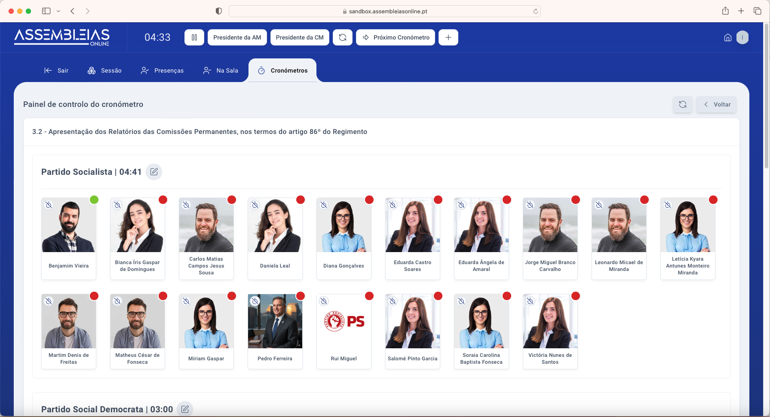Select Diana Gonçalves member photo
The image size is (770, 417).
[x=344, y=225]
